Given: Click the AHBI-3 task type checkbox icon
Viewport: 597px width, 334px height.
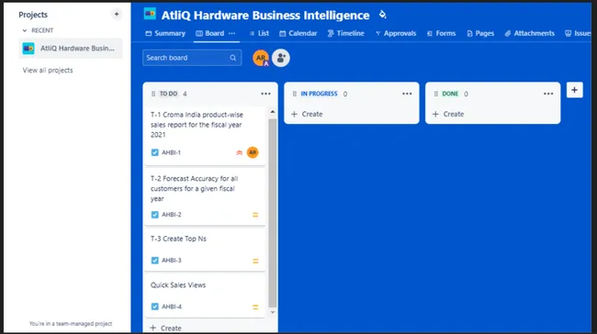Looking at the screenshot, I should (155, 261).
